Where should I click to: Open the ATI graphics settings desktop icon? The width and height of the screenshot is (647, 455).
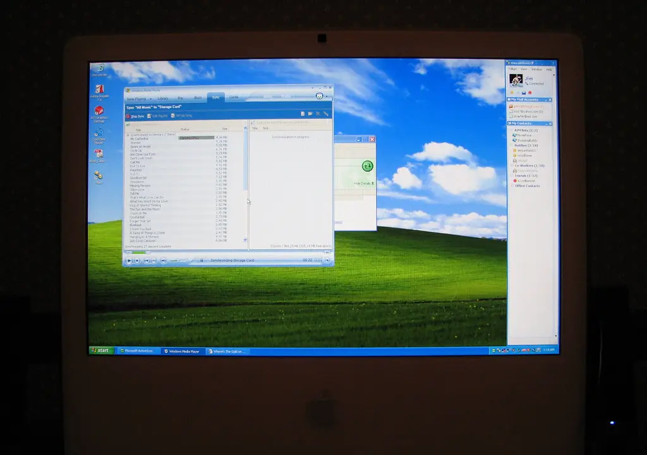tap(99, 114)
